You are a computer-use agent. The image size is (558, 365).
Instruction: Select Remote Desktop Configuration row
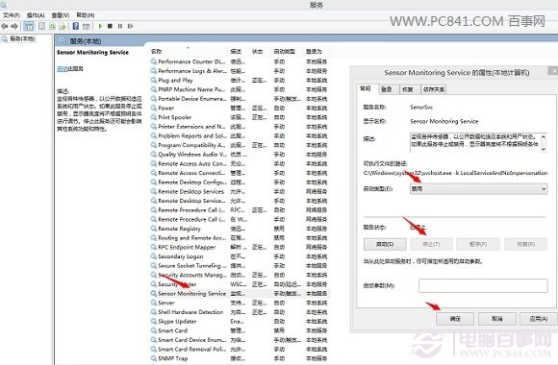[240, 182]
